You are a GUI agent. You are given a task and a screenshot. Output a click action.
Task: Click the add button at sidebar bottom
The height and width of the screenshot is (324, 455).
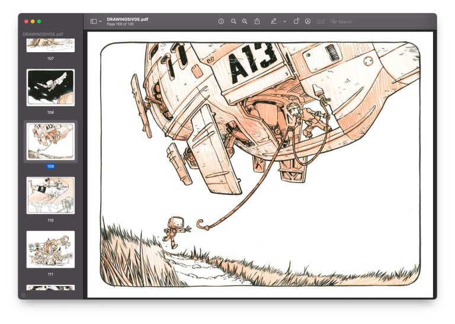pos(24,295)
